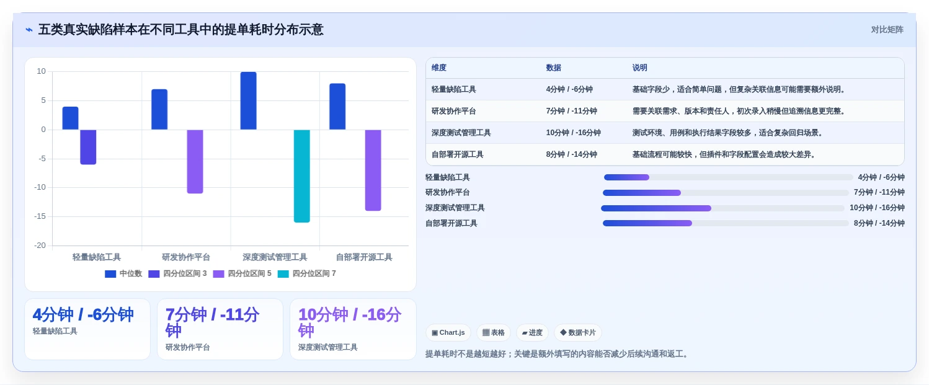
Task: Click the 研发协作平台 progress bar
Action: [726, 193]
